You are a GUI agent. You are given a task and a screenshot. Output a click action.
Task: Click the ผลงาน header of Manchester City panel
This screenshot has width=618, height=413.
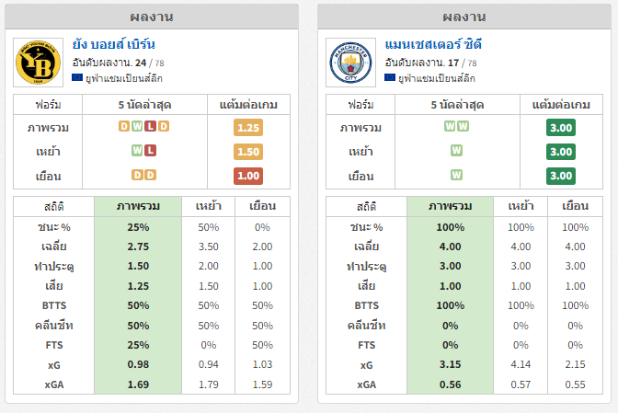[464, 17]
